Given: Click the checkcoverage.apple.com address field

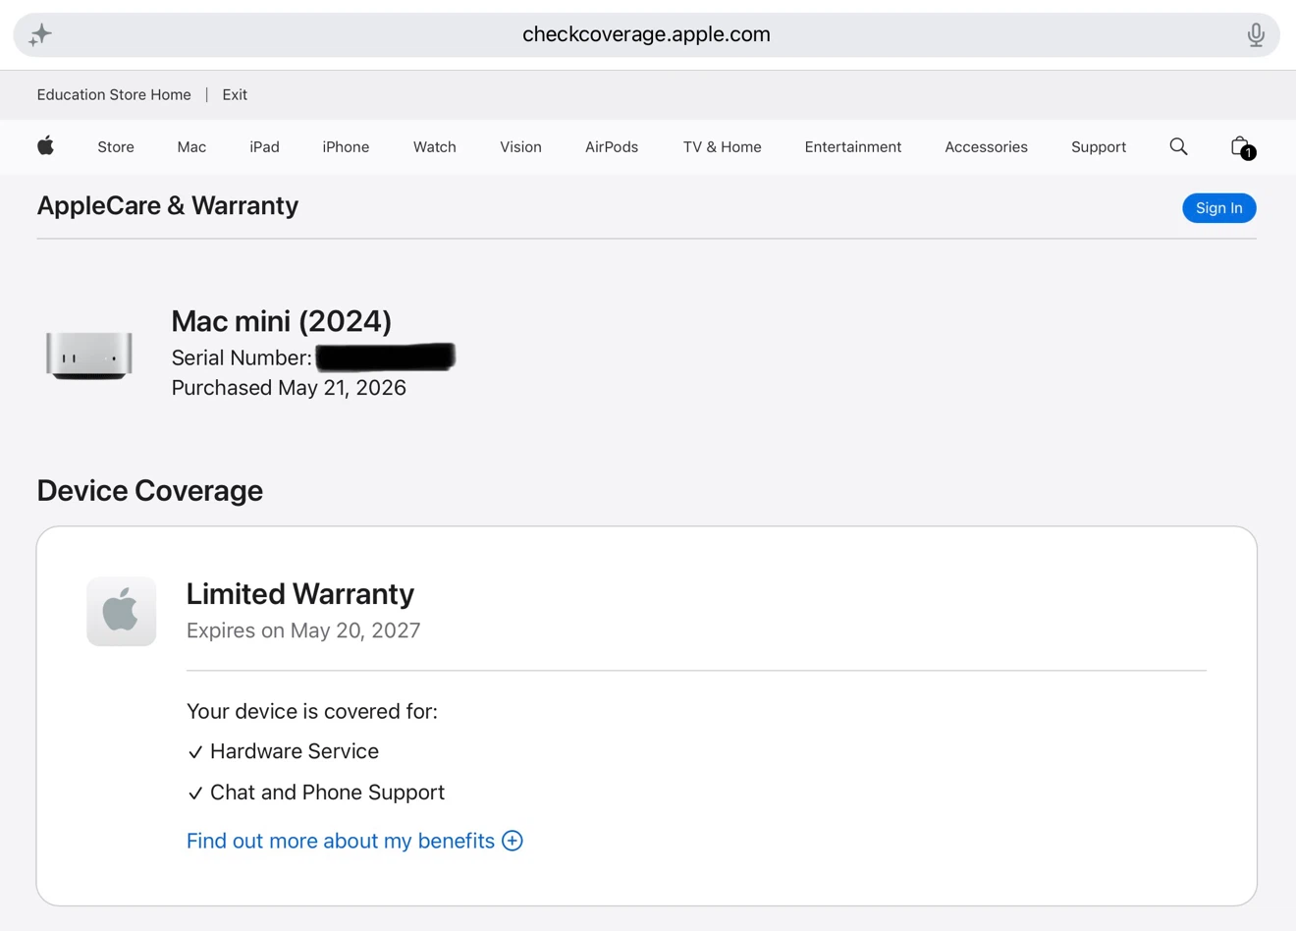Looking at the screenshot, I should (646, 35).
